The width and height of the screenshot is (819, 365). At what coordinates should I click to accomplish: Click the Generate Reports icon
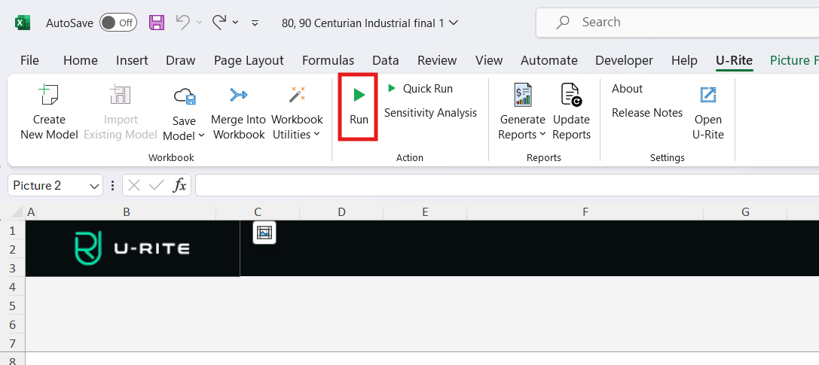pyautogui.click(x=522, y=95)
